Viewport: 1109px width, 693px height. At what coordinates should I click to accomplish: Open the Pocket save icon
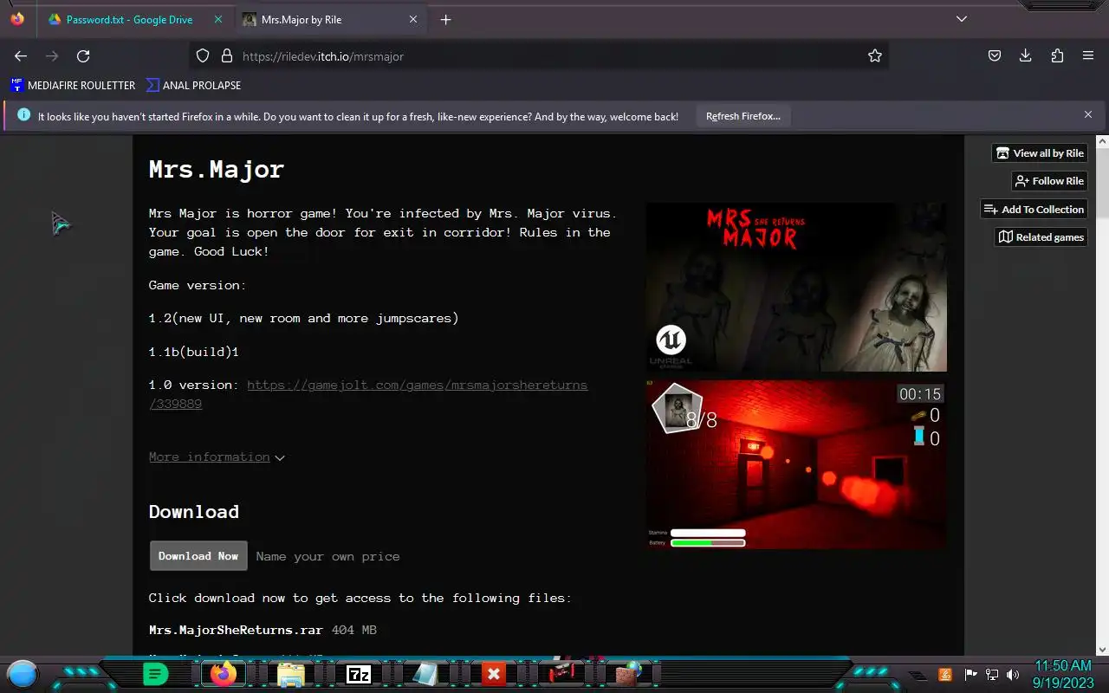995,55
